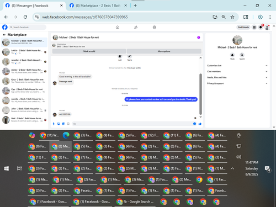Click the Chrome side panel search icon
Image resolution: width=276 pixels, height=207 pixels.
(246, 17)
